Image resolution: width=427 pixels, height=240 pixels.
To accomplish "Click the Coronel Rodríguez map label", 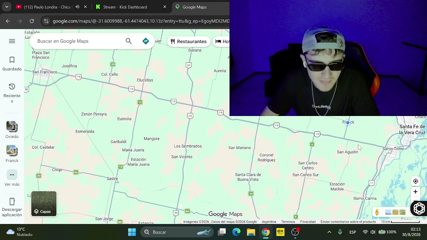I will [x=267, y=157].
